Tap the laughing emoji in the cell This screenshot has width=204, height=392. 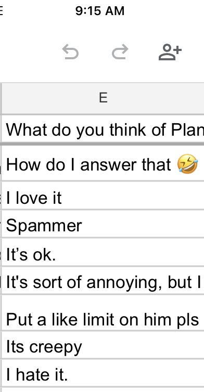point(187,164)
